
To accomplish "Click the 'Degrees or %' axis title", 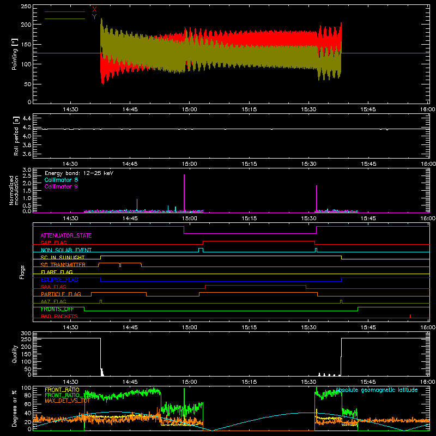I will click(15, 408).
